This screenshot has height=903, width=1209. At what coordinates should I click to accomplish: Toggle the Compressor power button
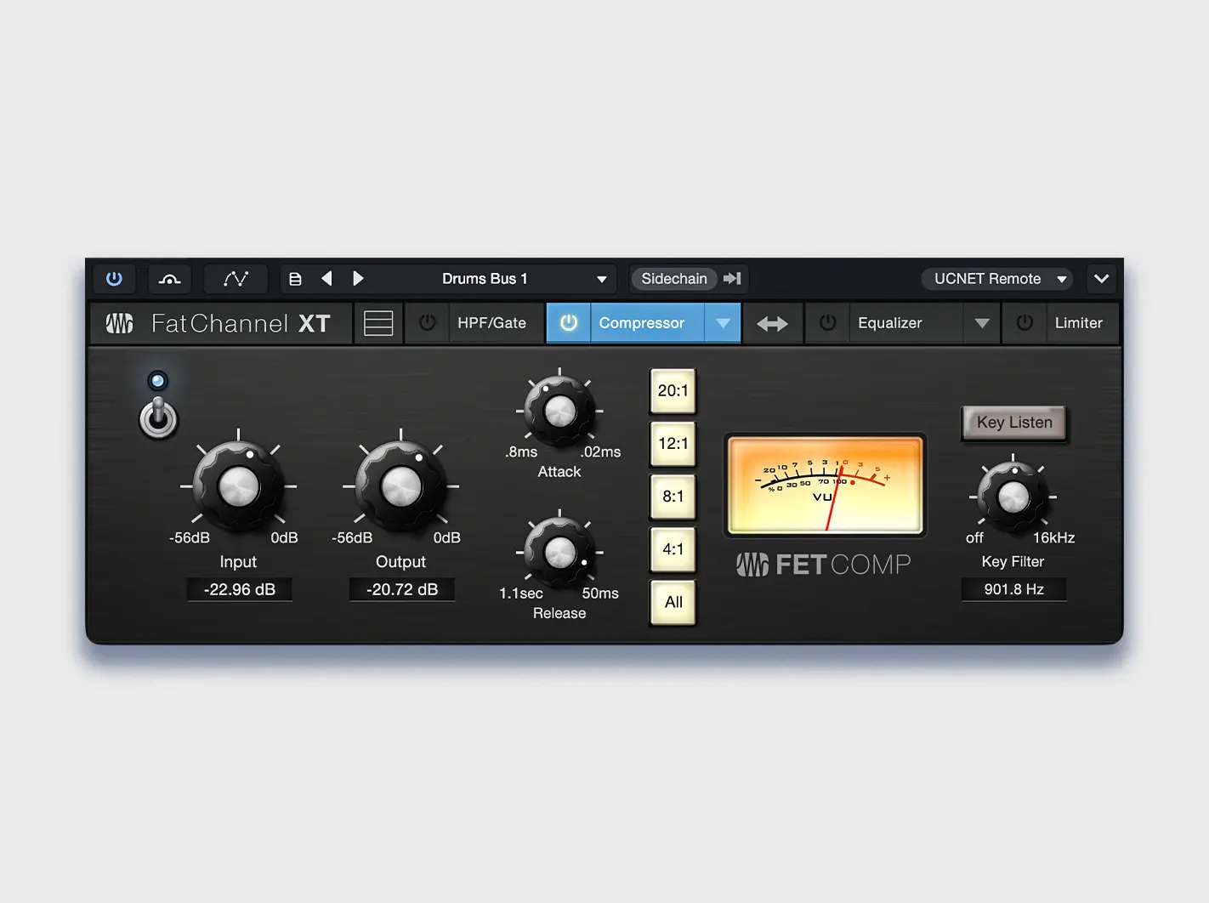point(569,323)
